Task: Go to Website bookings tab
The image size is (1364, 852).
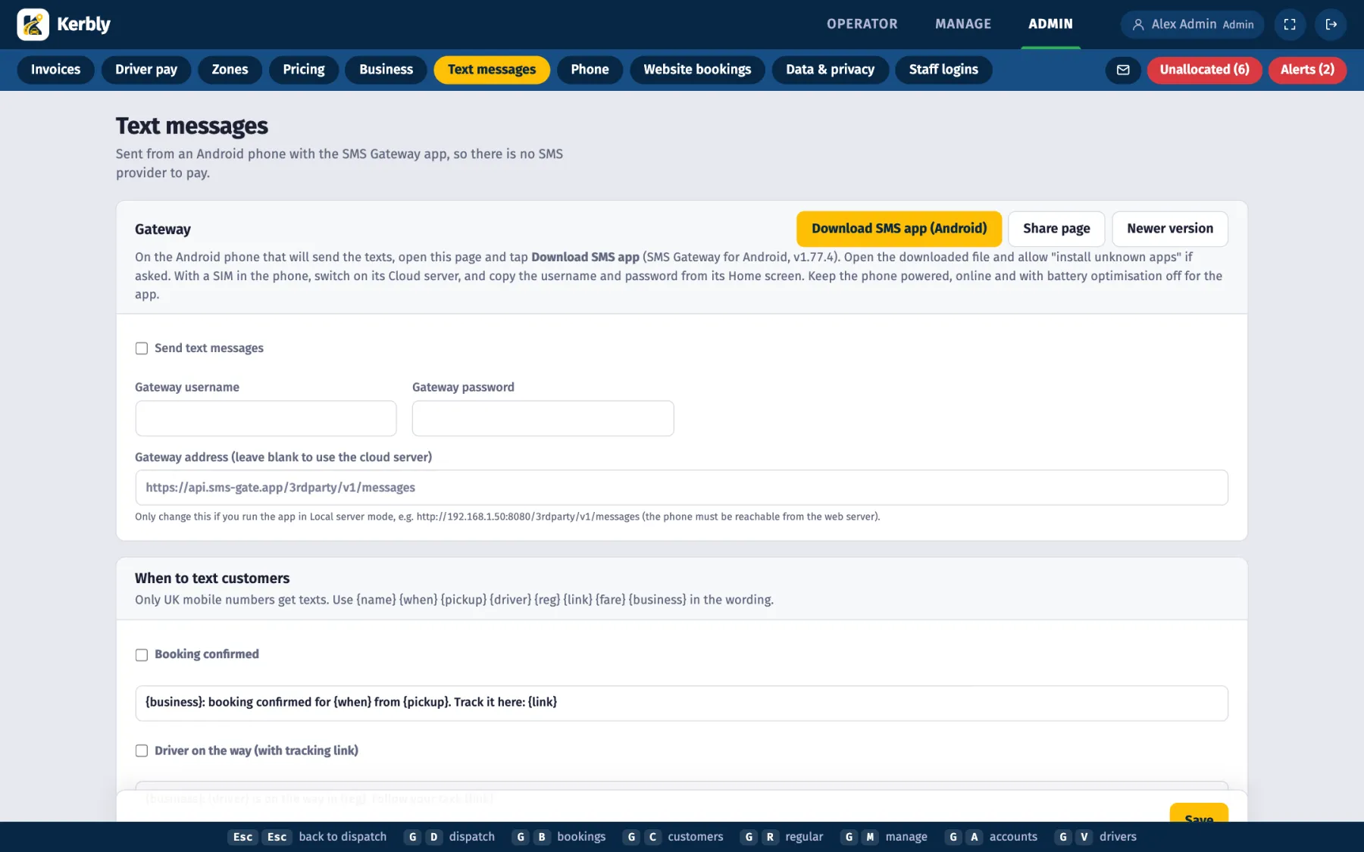Action: pos(697,70)
